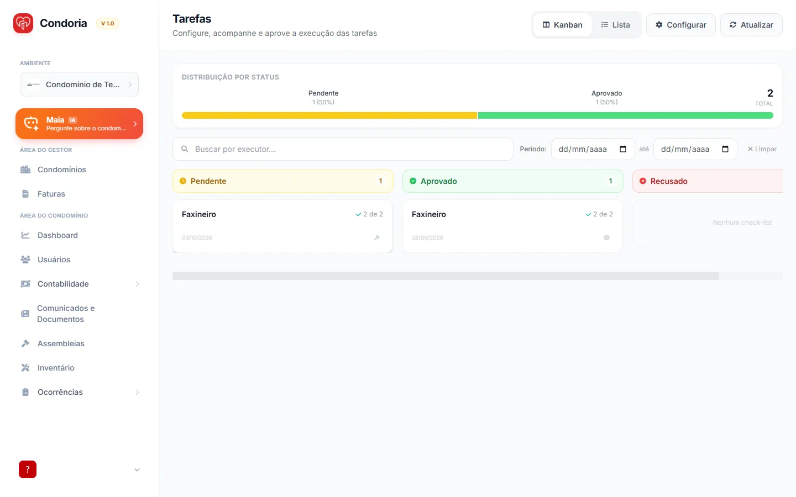
Task: Click the gavel icon on Pendente Faxineiro card
Action: coord(377,237)
